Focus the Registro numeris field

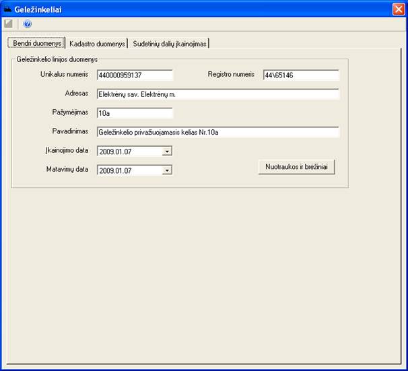pyautogui.click(x=302, y=75)
